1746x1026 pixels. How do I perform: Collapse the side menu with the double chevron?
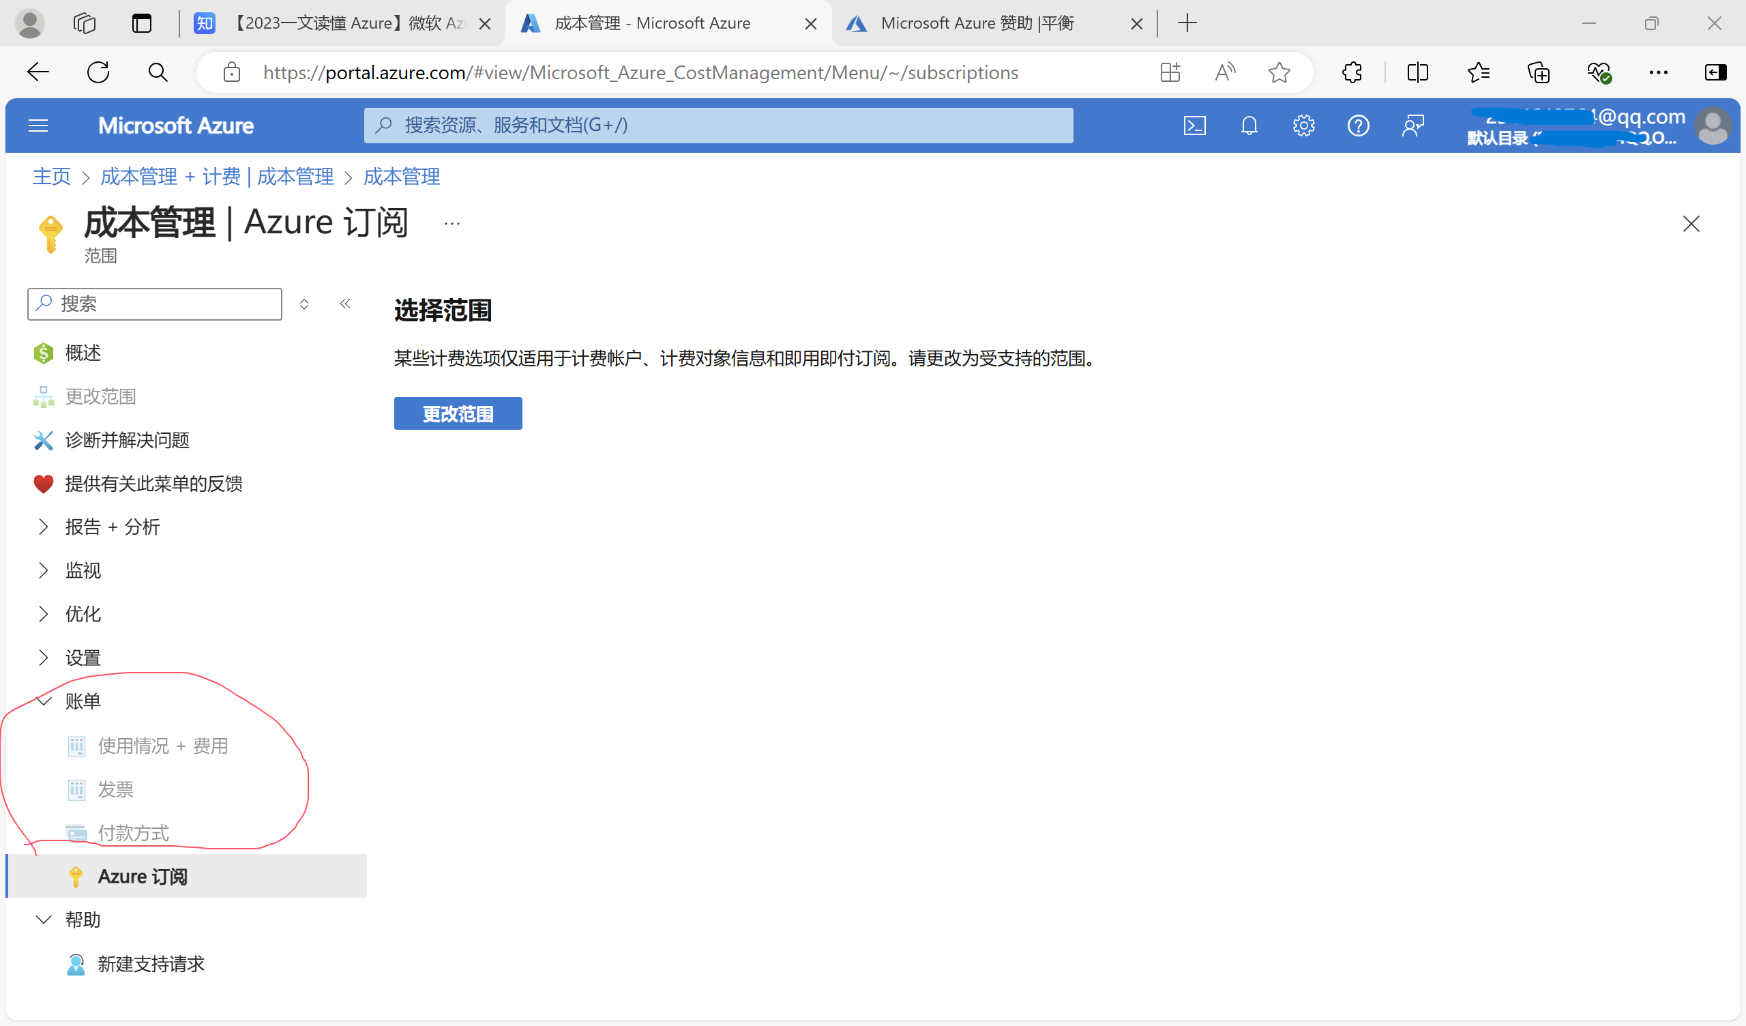[x=345, y=304]
